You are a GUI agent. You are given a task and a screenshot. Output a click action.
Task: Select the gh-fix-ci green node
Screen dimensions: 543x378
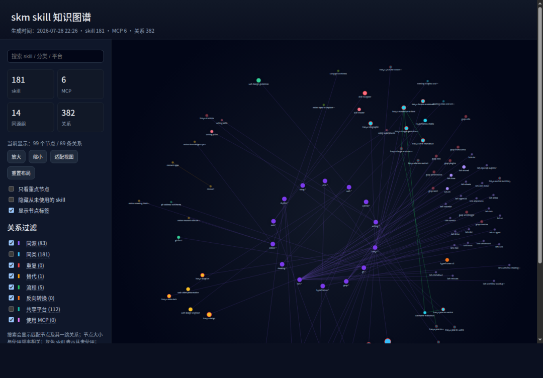178,237
